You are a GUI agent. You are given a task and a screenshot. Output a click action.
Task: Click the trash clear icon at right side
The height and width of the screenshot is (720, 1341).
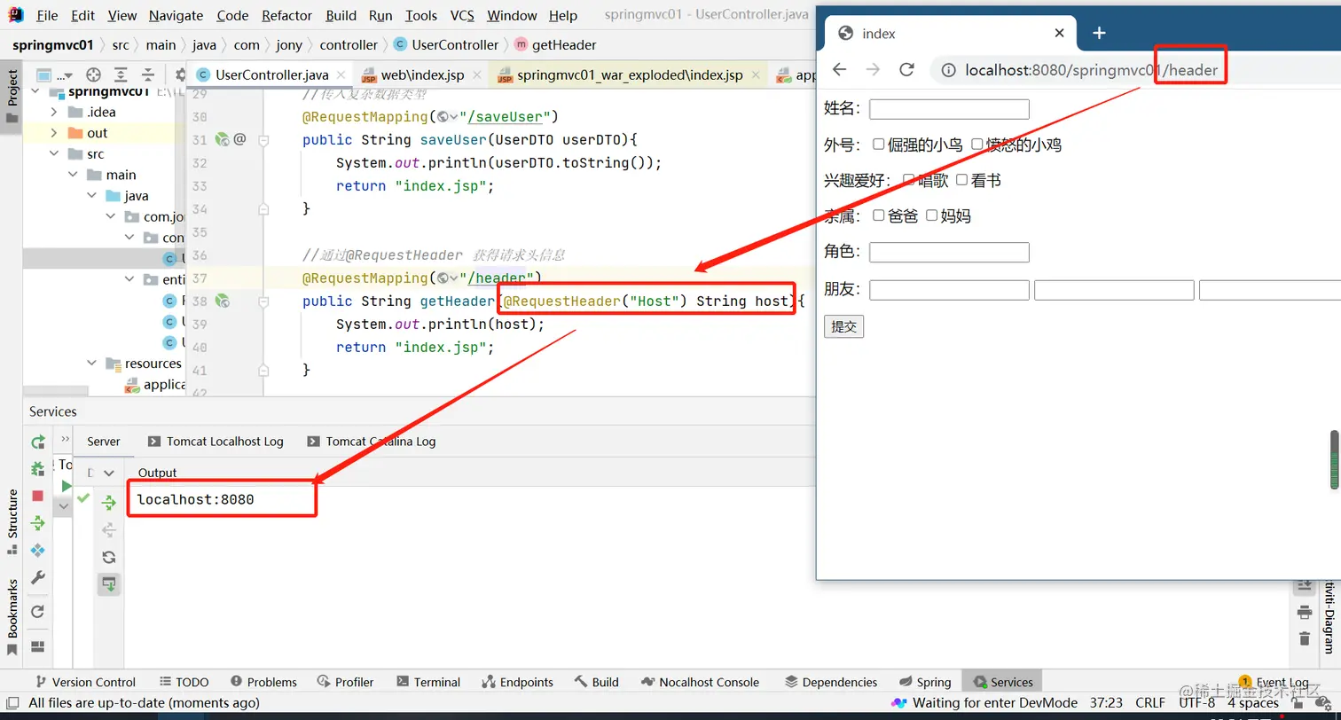[1304, 638]
